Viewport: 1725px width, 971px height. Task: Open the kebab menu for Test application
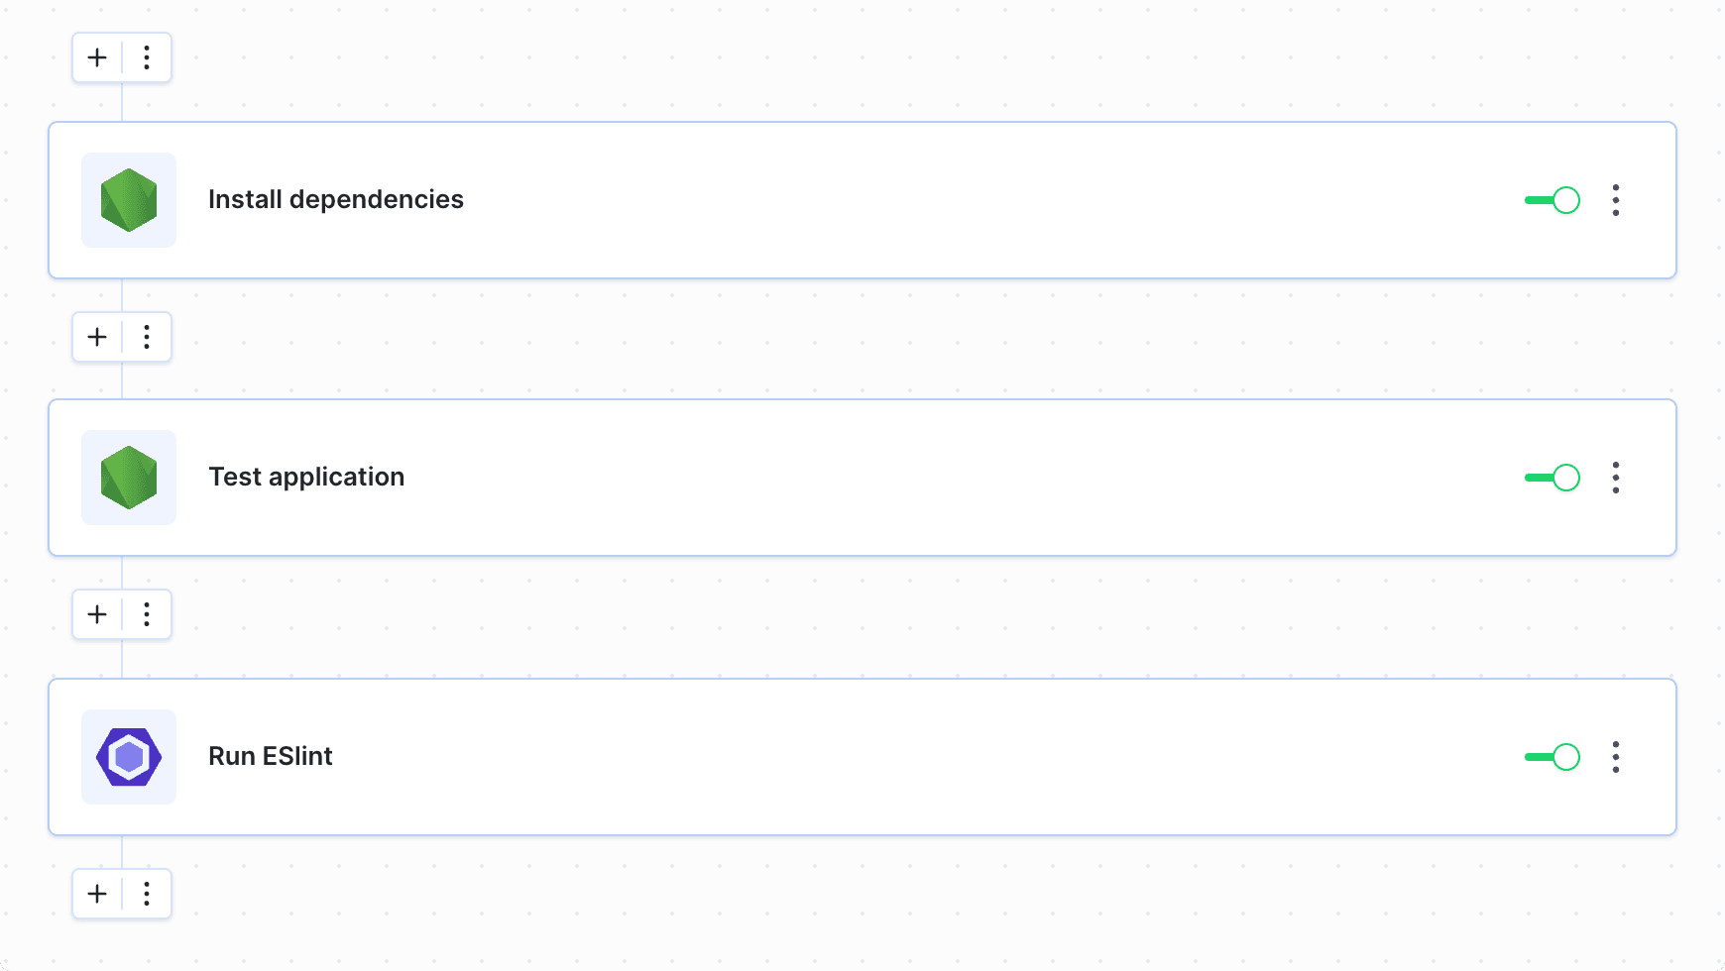coord(1616,478)
